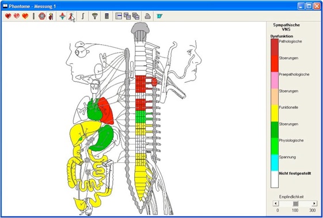Click the pink Praepathologische color swatch

pos(275,81)
